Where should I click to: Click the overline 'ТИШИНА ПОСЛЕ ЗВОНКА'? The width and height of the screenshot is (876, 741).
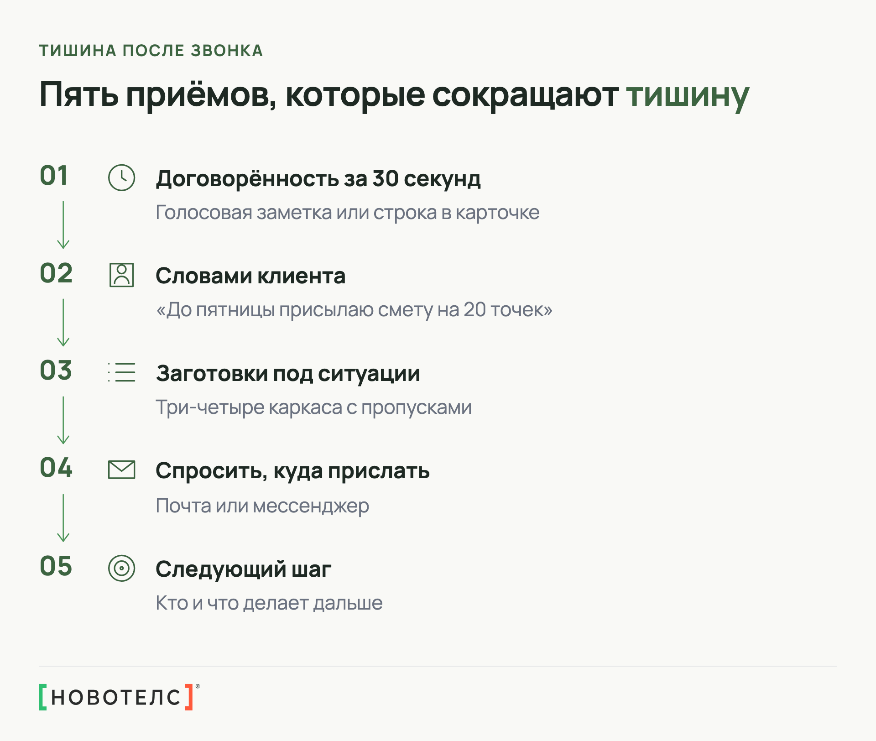tap(151, 51)
